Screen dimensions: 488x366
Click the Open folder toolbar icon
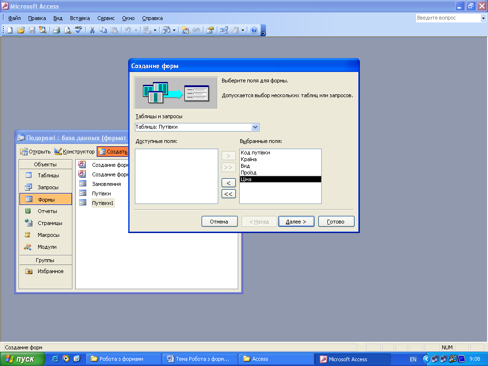pyautogui.click(x=21, y=30)
